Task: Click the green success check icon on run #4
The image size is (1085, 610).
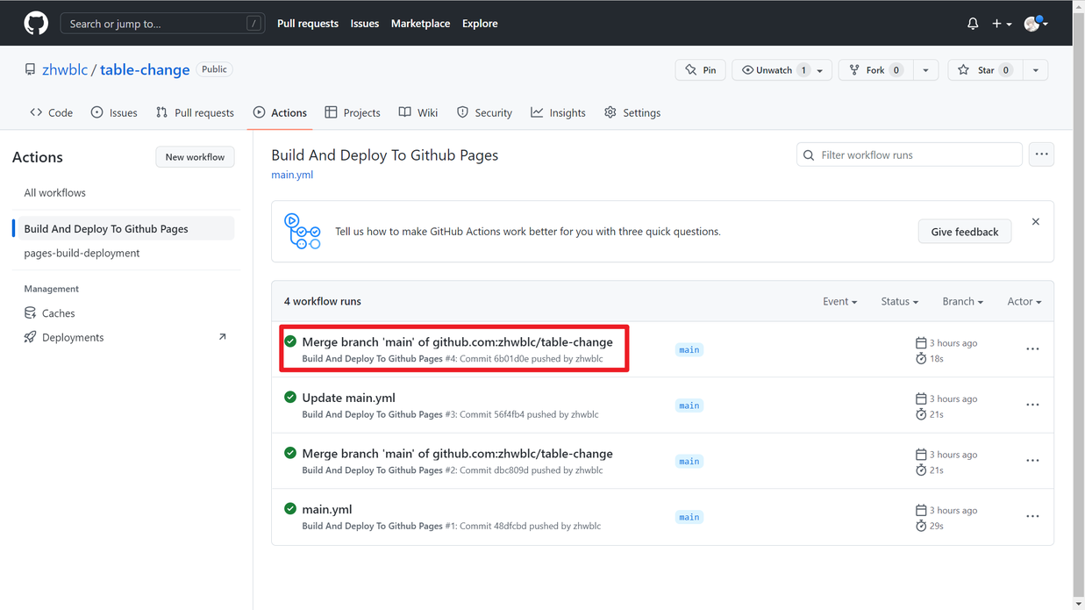Action: (290, 341)
